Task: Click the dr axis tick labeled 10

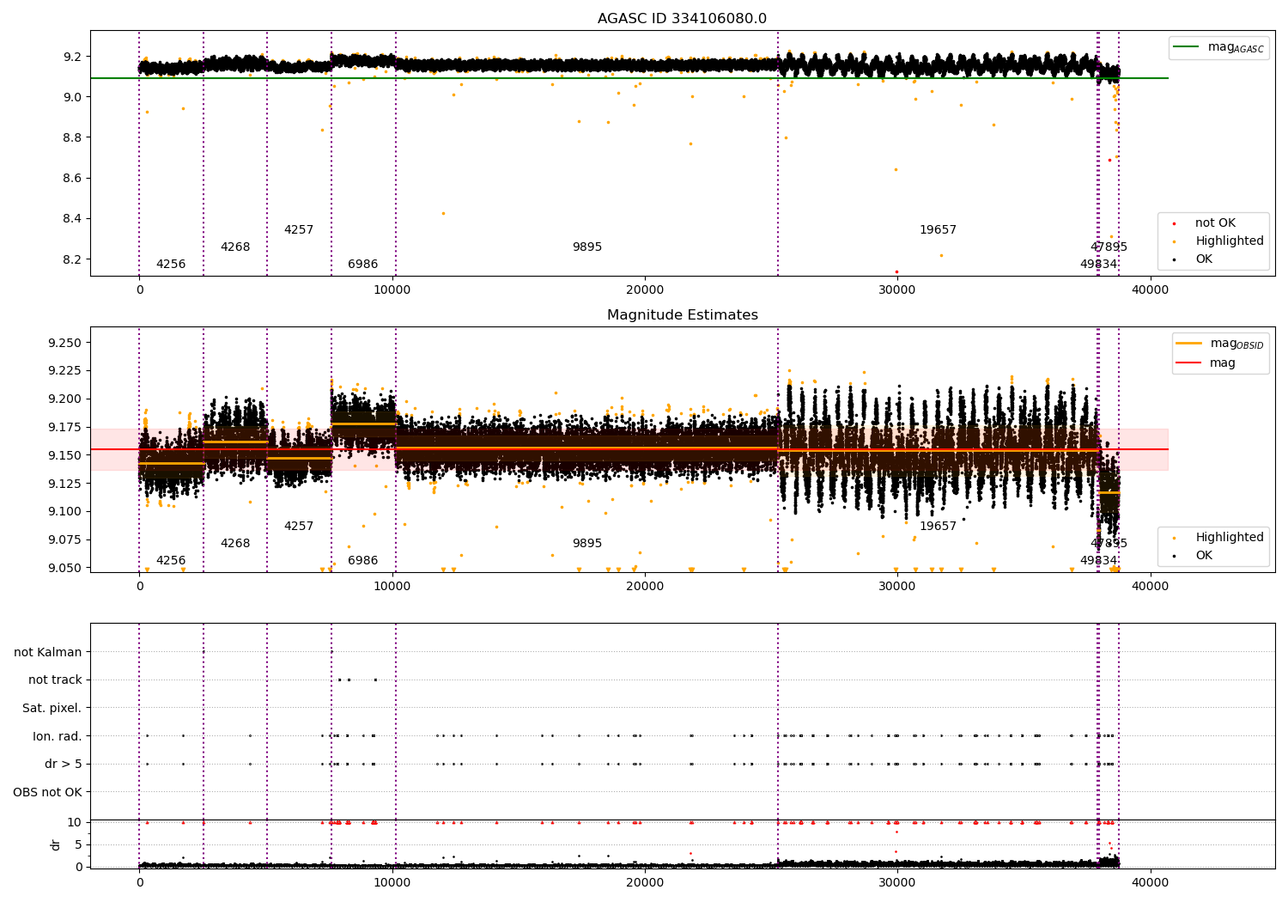Action: pyautogui.click(x=75, y=823)
